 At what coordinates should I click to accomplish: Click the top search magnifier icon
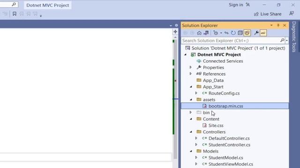pos(14,4)
